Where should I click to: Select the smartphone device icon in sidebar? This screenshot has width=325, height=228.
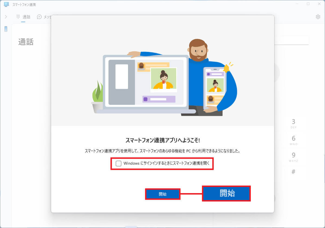pyautogui.click(x=6, y=29)
